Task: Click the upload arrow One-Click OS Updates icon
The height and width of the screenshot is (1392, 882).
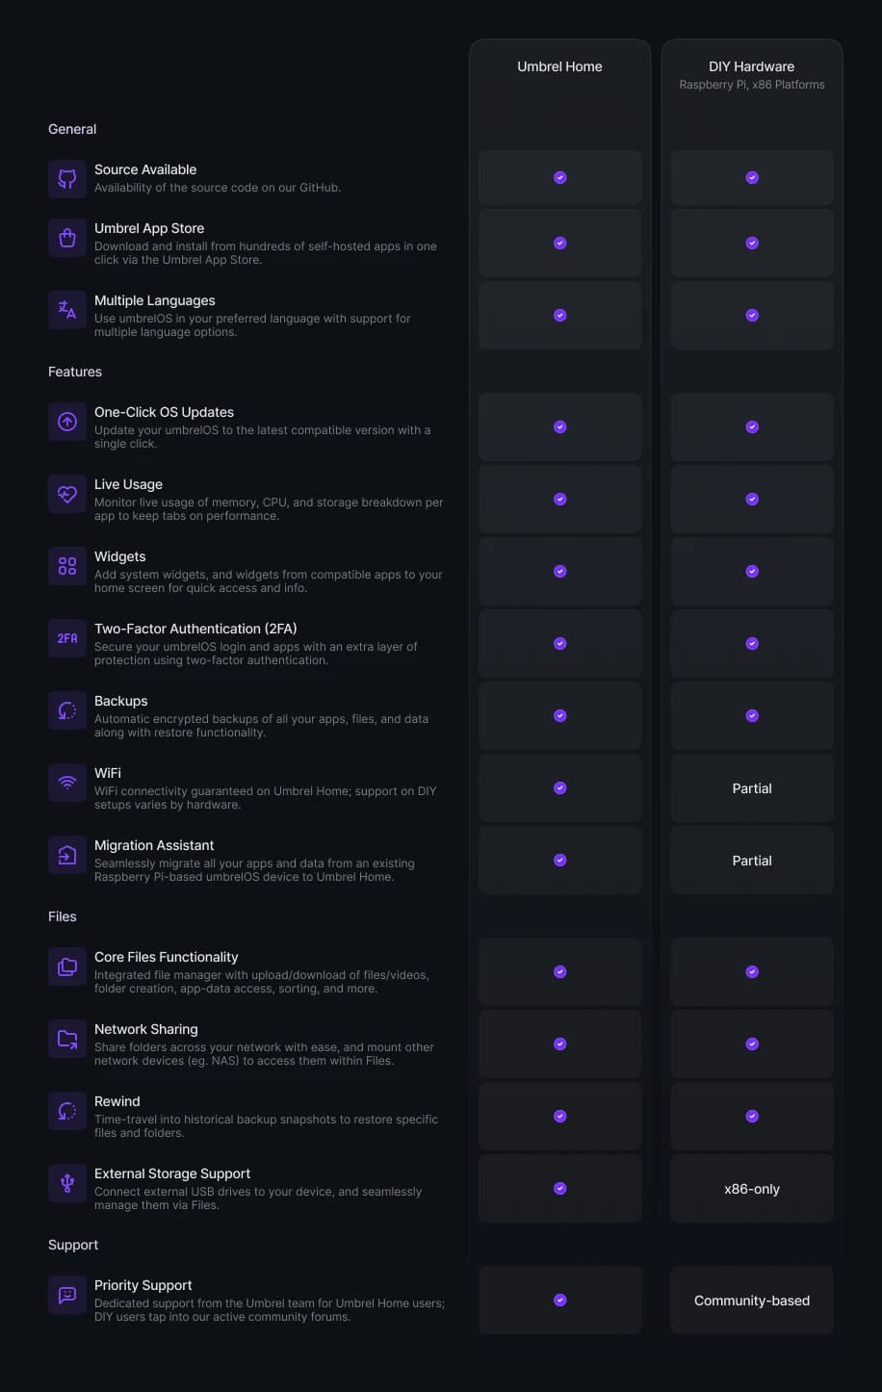Action: (67, 422)
